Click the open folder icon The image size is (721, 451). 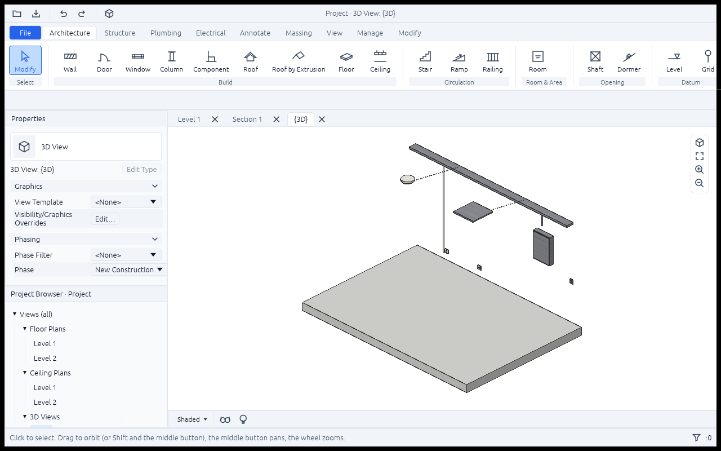[x=17, y=14]
